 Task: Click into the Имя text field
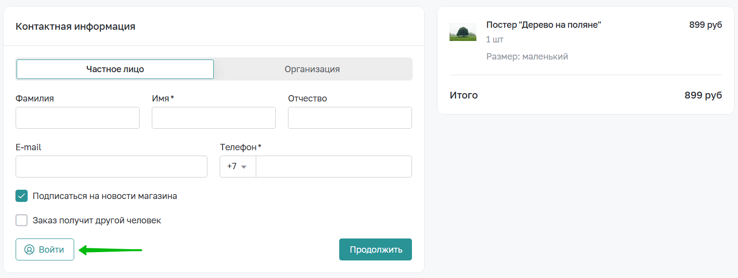click(x=214, y=118)
